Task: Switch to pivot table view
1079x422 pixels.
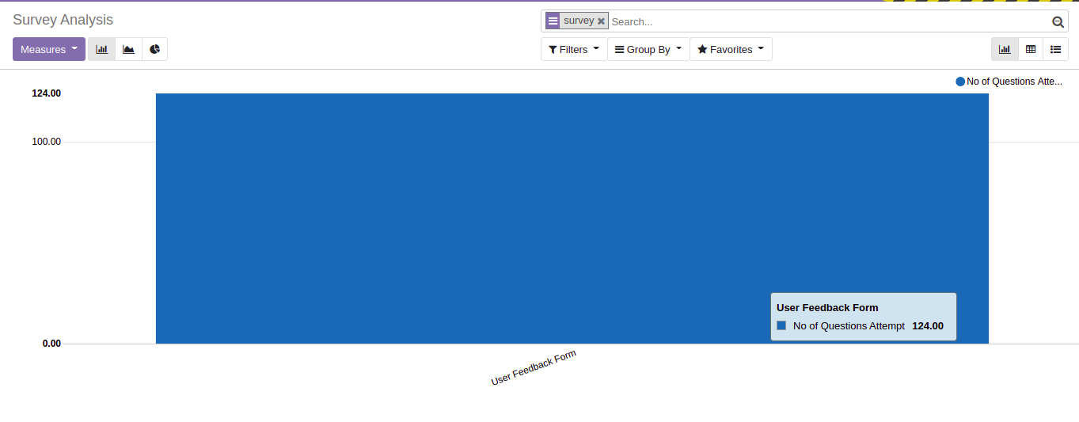Action: click(1031, 49)
